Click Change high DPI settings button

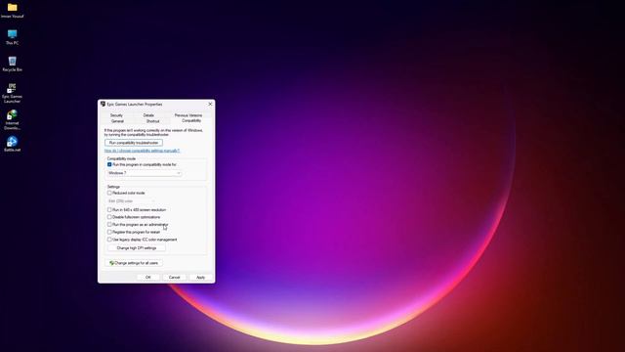click(137, 248)
